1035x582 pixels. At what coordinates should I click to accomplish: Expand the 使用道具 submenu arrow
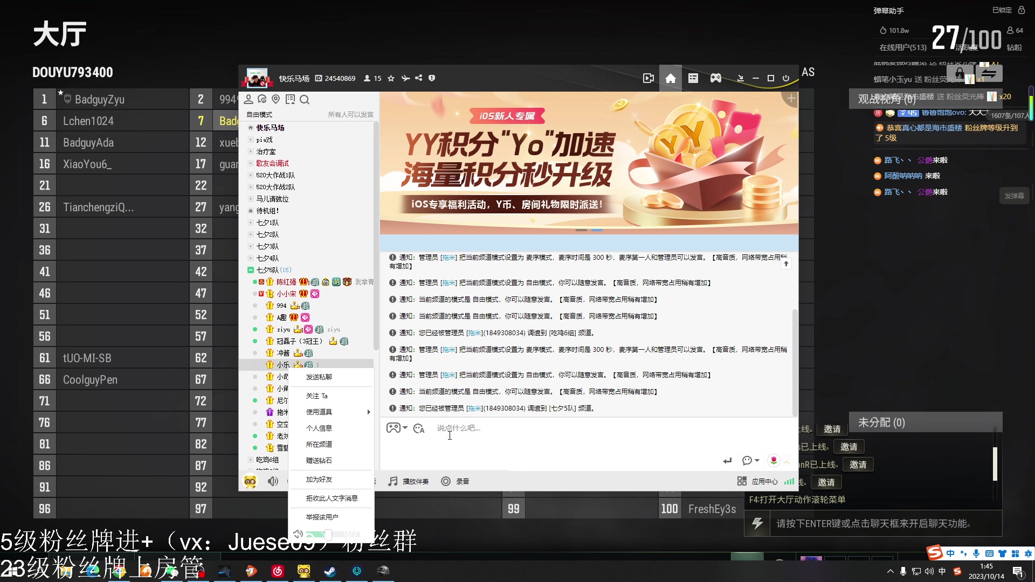368,412
